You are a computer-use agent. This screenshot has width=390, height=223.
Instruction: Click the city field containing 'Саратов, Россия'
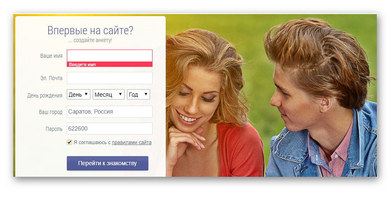(x=109, y=111)
